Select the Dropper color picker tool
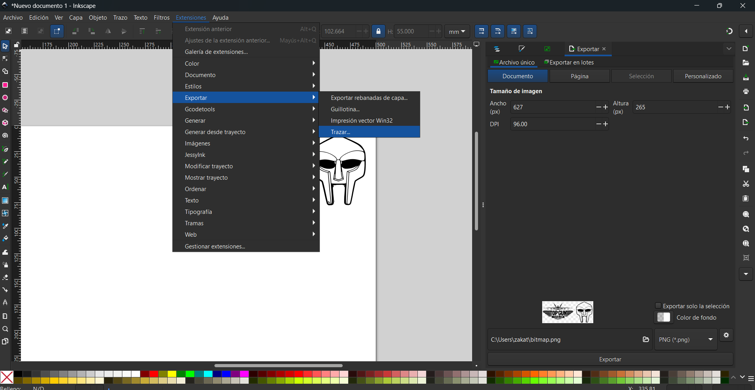This screenshot has width=755, height=390. [x=5, y=226]
